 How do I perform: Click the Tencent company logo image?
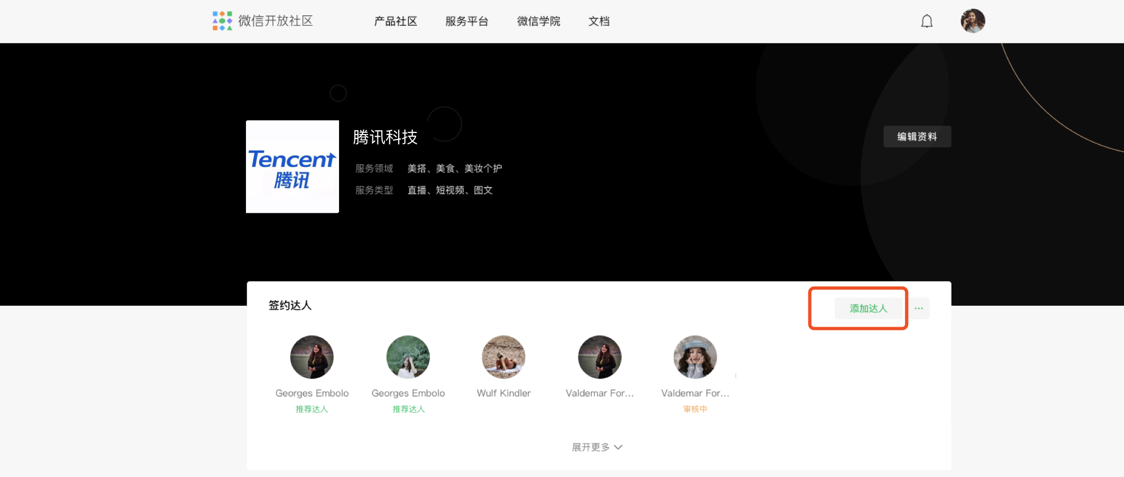(x=293, y=166)
